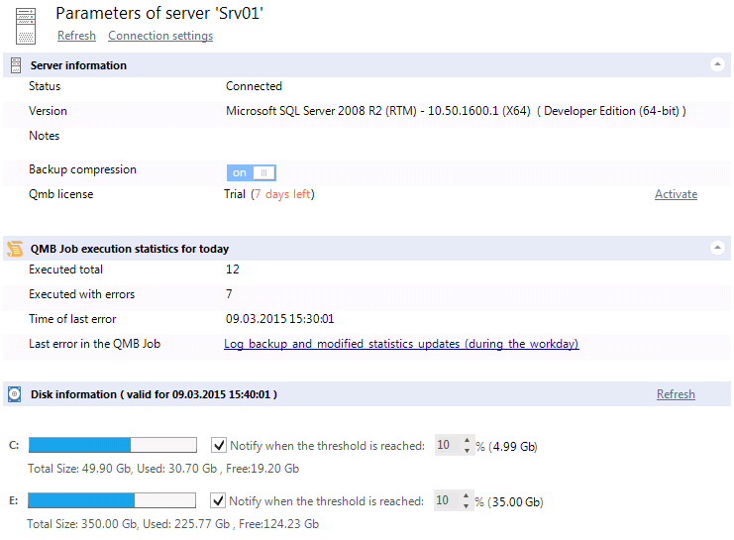Click Activate link for Qmb license
The width and height of the screenshot is (734, 540).
tap(676, 194)
